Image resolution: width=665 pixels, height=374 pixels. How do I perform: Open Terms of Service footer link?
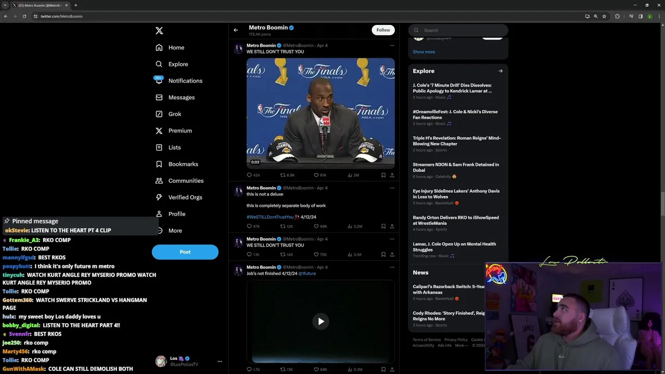[427, 340]
